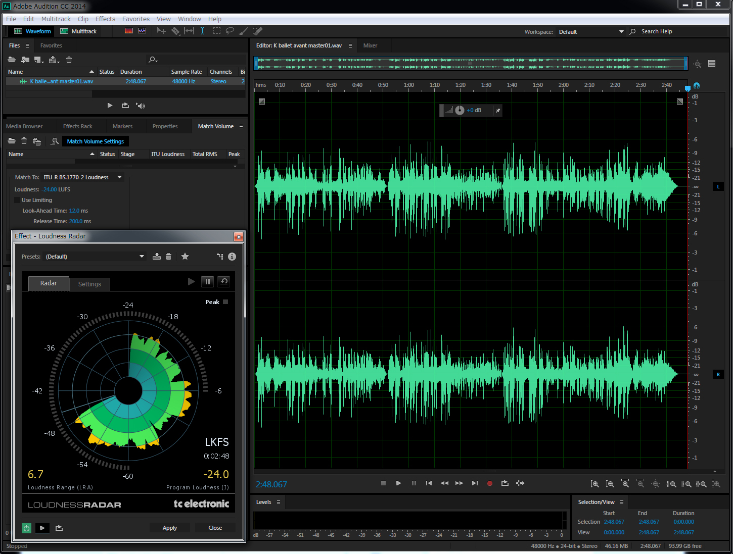Open Files panel menu icon
733x554 pixels.
click(27, 45)
